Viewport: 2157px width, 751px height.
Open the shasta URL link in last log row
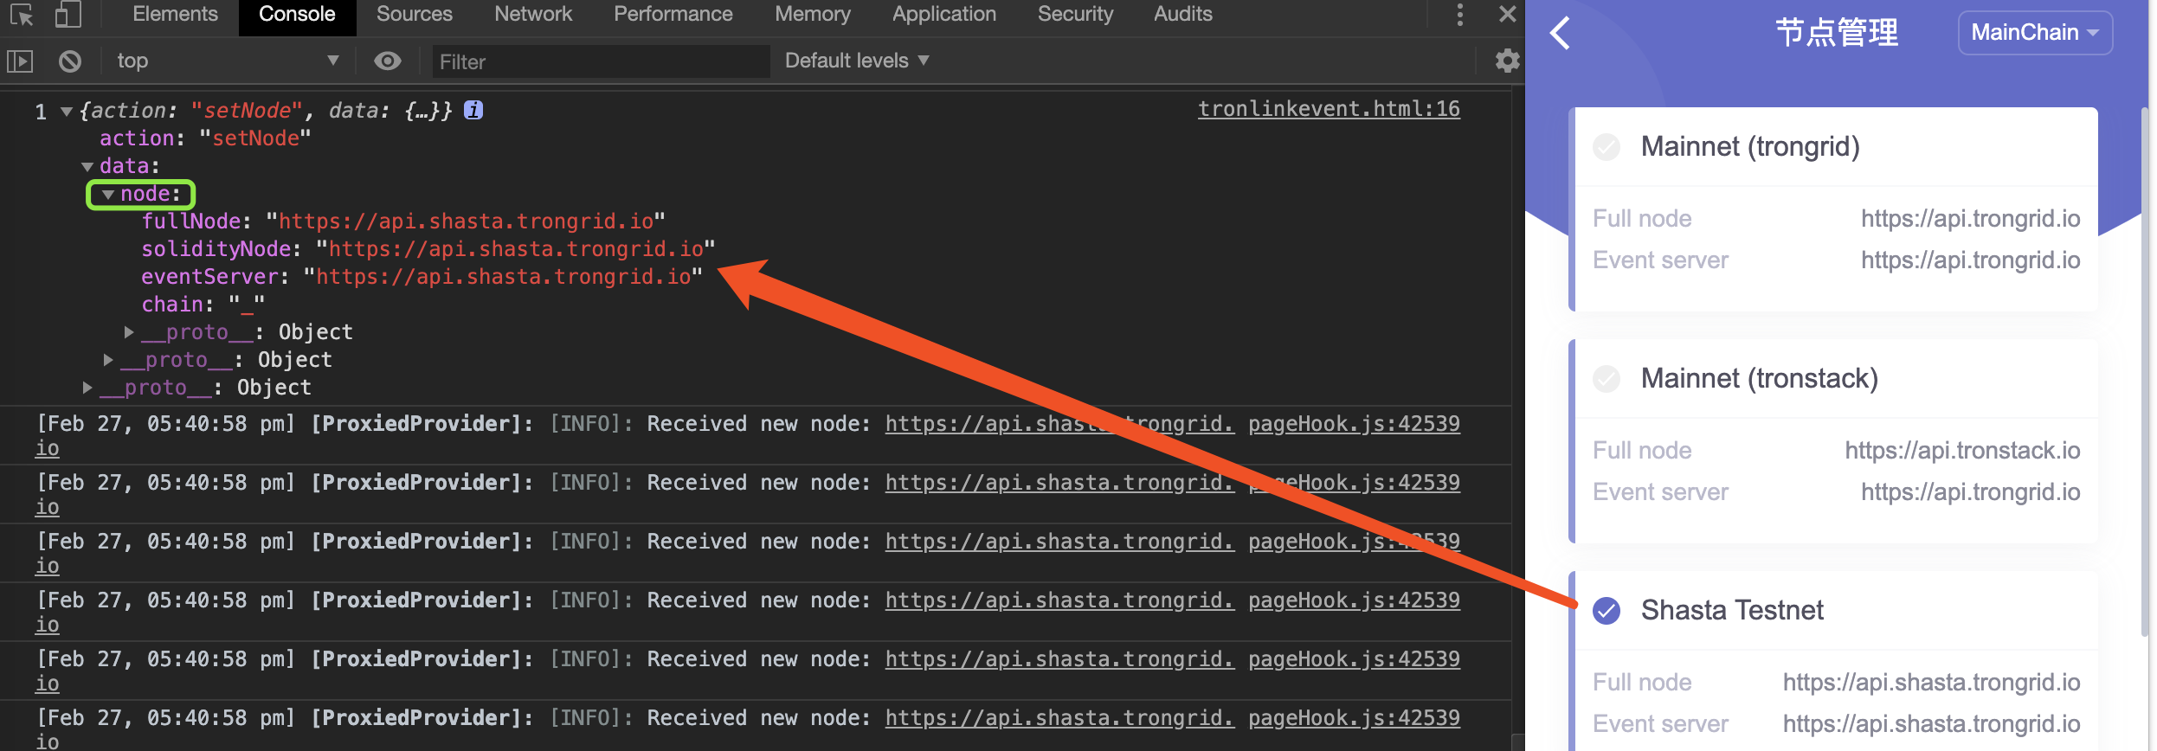(1059, 718)
